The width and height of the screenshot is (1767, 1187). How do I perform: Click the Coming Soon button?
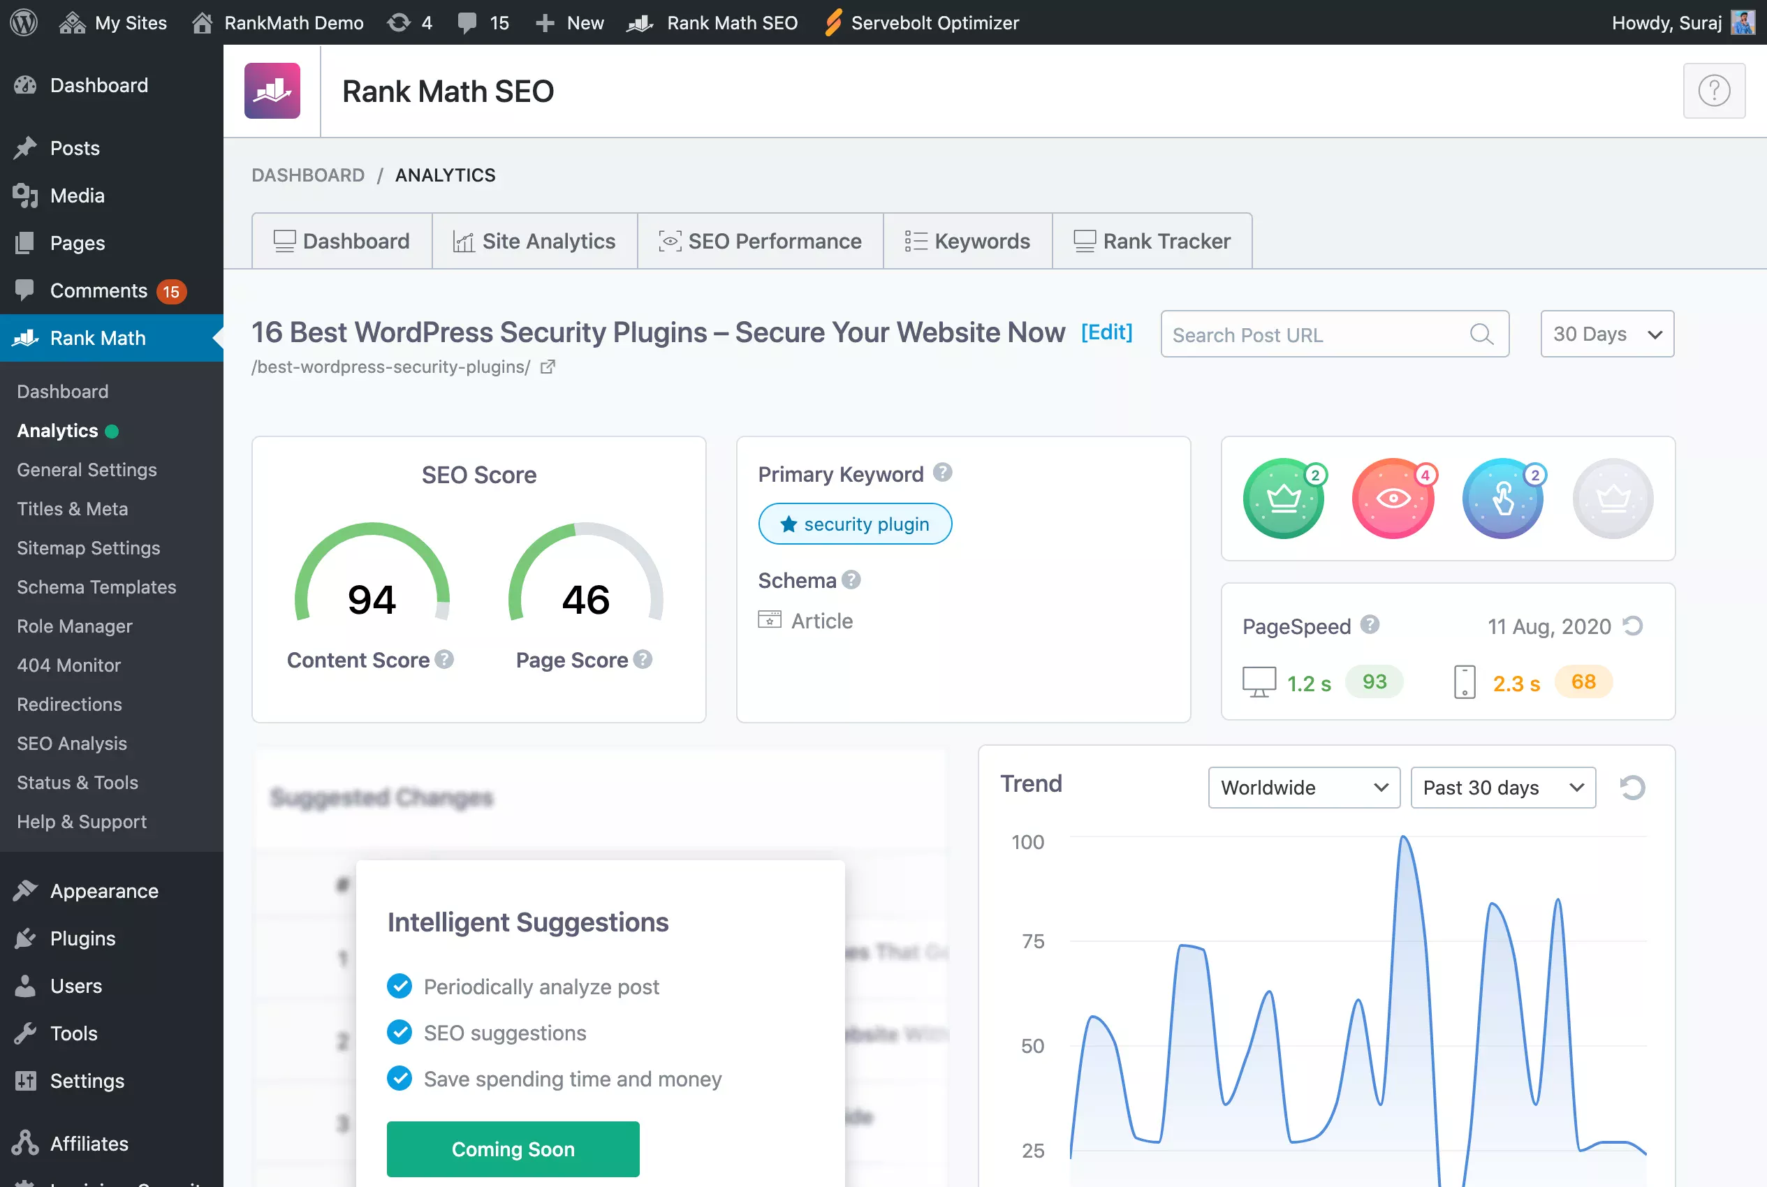point(513,1149)
